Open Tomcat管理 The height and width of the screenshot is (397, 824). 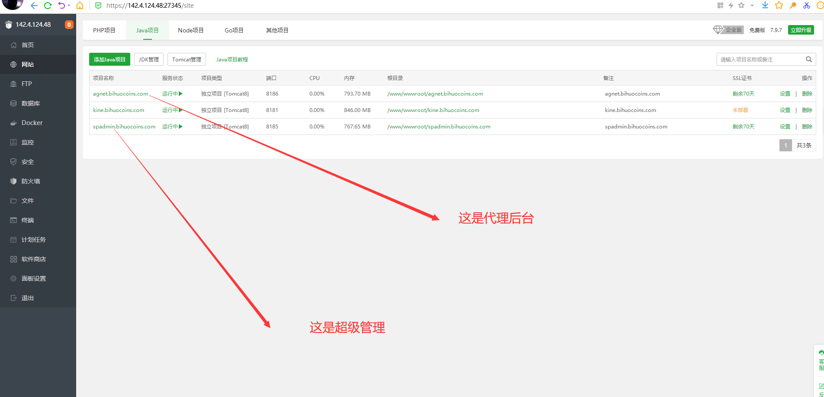click(187, 59)
